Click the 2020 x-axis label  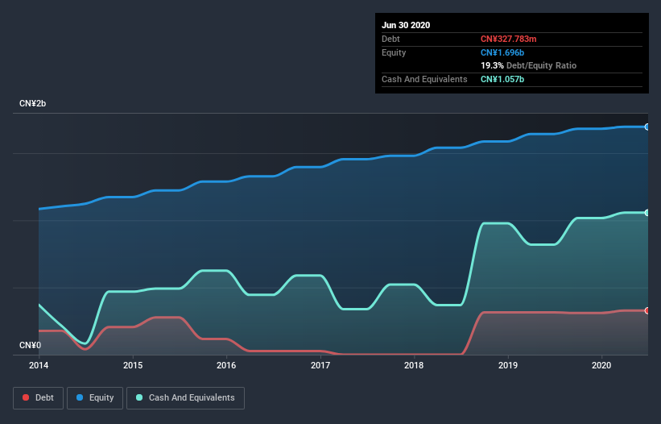[x=601, y=365]
